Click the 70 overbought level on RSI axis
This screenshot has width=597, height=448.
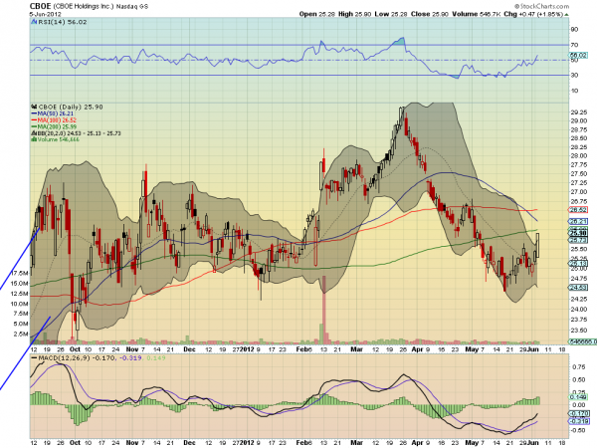point(574,45)
